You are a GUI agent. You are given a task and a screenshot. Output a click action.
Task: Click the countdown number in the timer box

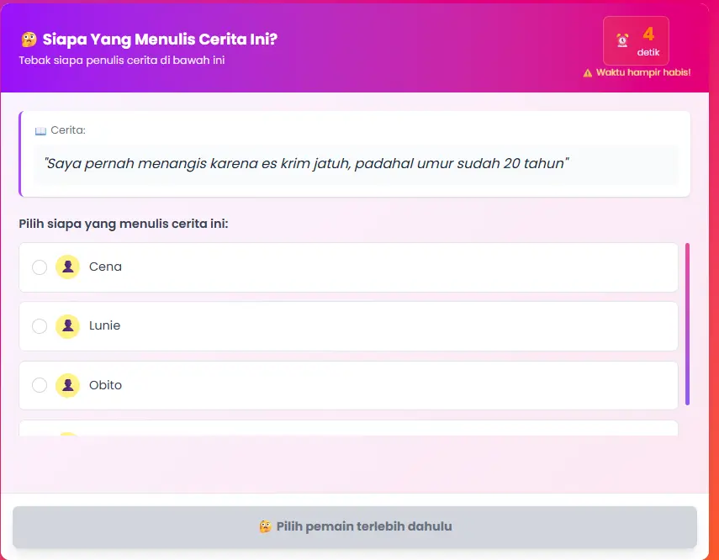(x=648, y=34)
